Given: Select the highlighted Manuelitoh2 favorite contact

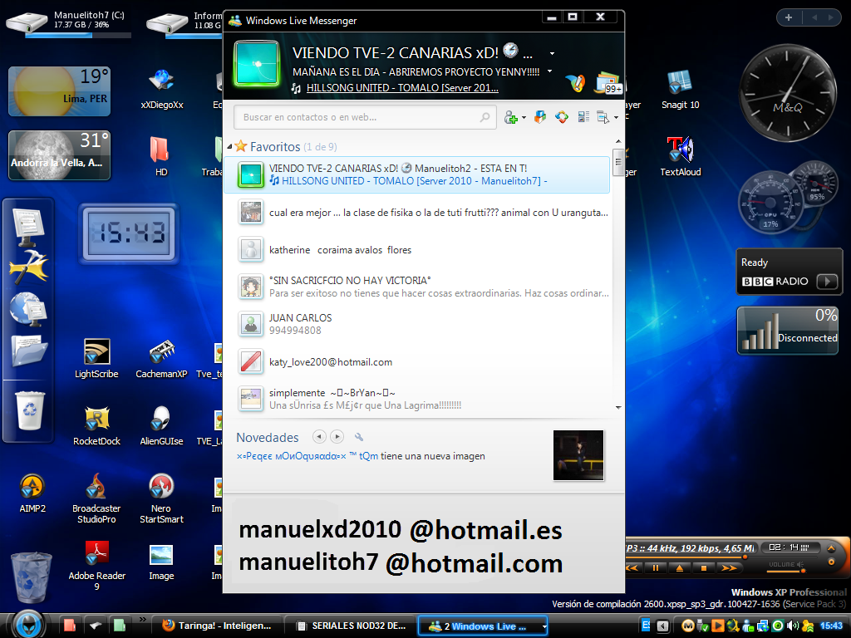Looking at the screenshot, I should tap(417, 174).
